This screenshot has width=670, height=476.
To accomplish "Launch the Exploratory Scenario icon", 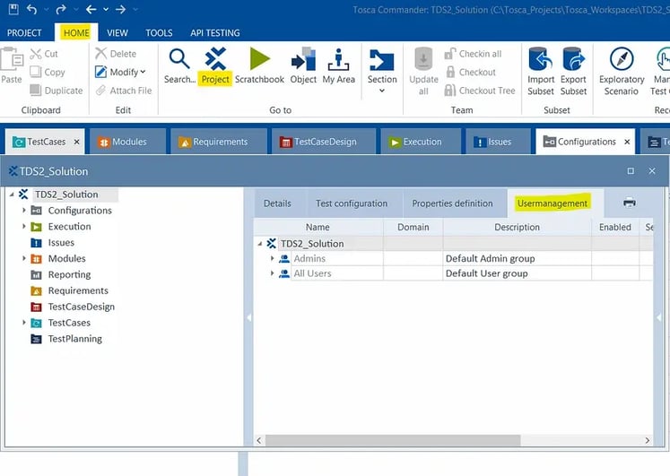I will pos(622,61).
